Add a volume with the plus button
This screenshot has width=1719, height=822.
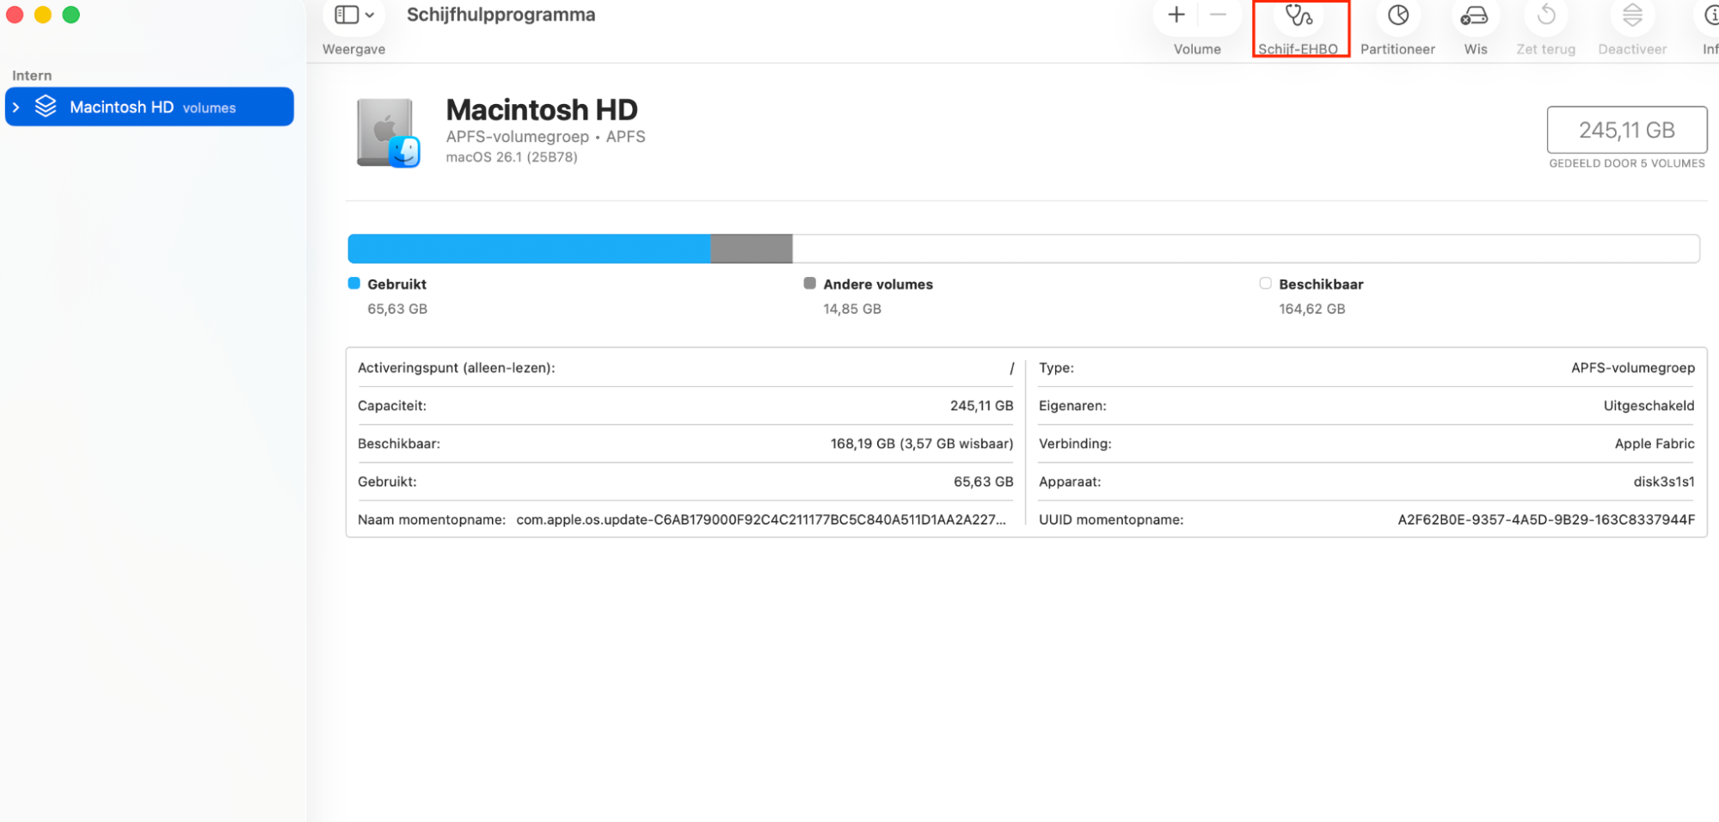tap(1176, 15)
